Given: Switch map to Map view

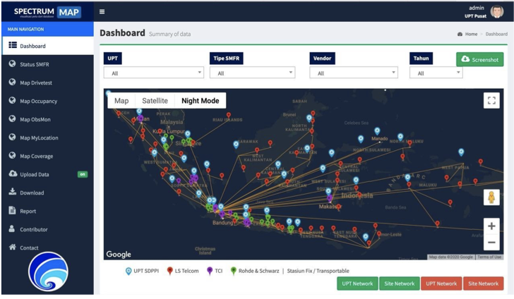Looking at the screenshot, I should (x=121, y=101).
